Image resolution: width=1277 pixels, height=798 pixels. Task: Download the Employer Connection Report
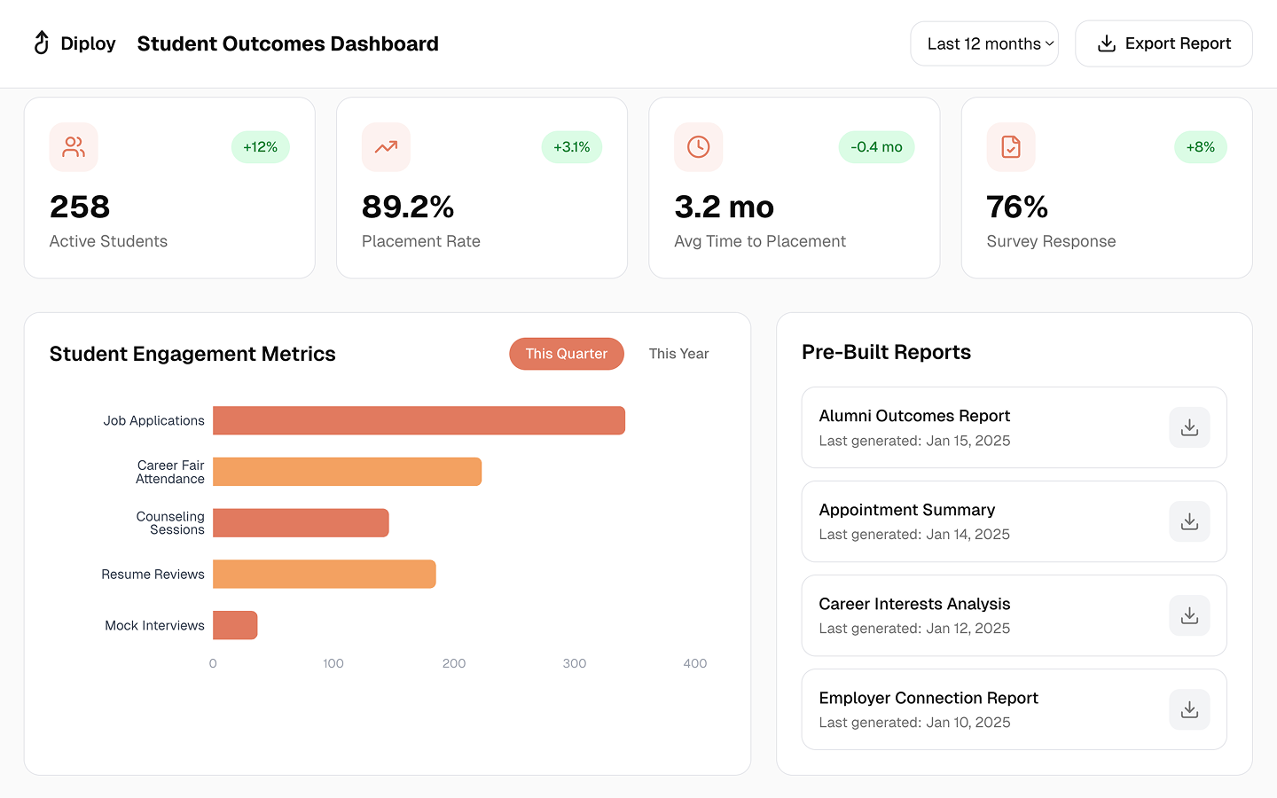[1189, 709]
